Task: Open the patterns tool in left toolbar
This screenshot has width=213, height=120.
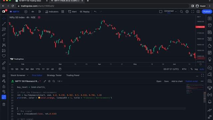Action: click(4, 45)
